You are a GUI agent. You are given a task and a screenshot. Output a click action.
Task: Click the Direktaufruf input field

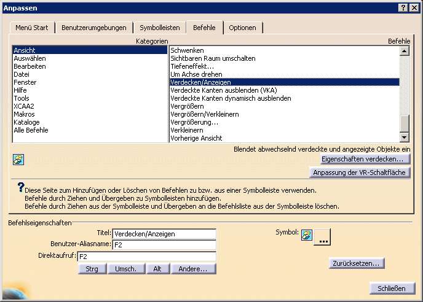point(147,257)
